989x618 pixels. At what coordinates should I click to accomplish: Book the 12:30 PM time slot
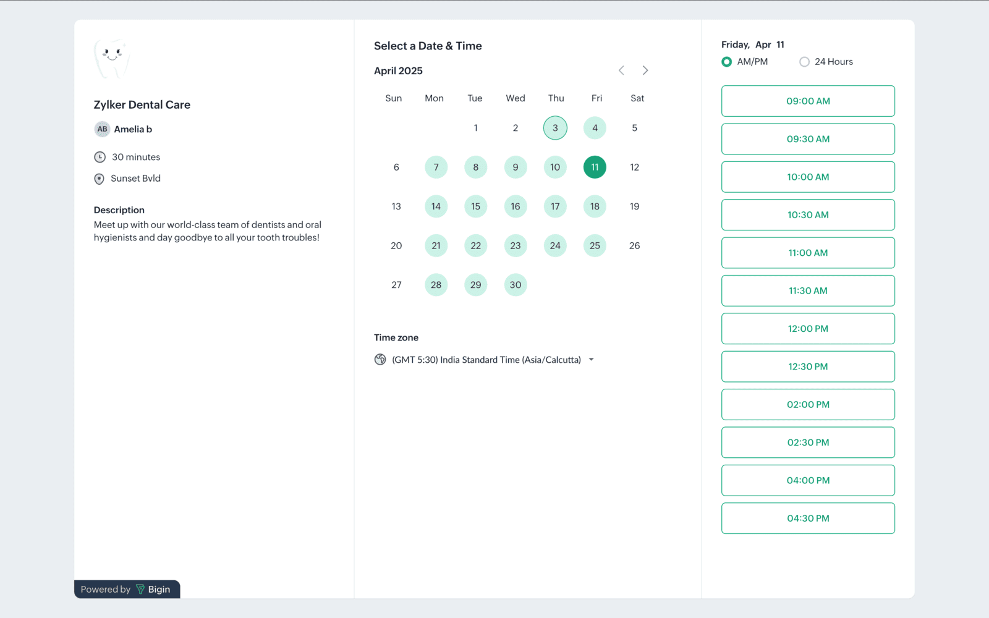tap(808, 366)
